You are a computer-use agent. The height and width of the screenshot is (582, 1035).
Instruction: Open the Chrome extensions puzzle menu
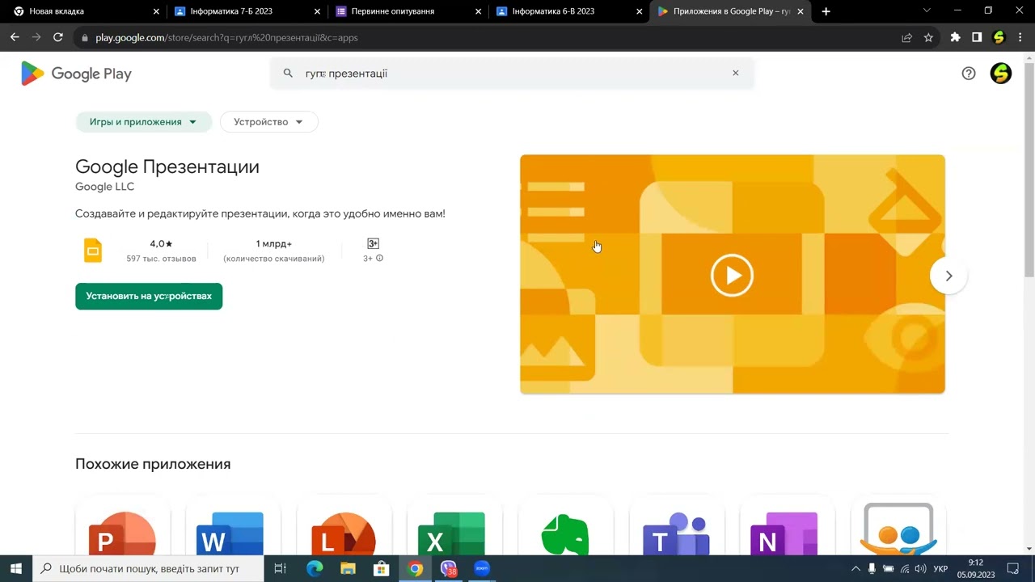coord(956,37)
